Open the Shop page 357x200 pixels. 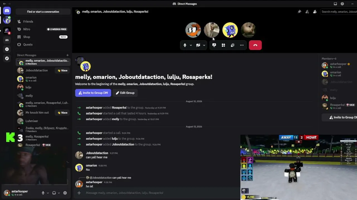click(x=43, y=37)
